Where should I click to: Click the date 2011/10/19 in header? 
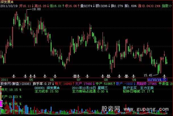pyautogui.click(x=9, y=6)
